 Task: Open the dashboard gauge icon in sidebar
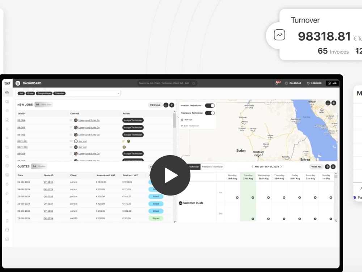7,92
